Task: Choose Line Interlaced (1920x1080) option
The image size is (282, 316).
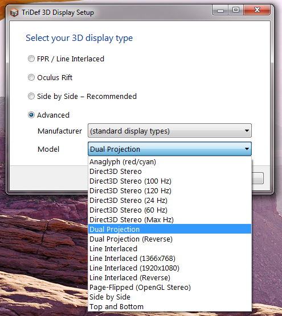Action: point(170,268)
